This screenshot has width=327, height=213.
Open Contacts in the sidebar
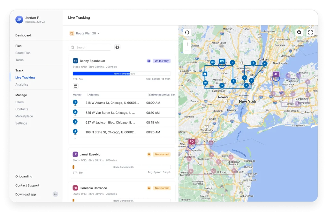[22, 109]
